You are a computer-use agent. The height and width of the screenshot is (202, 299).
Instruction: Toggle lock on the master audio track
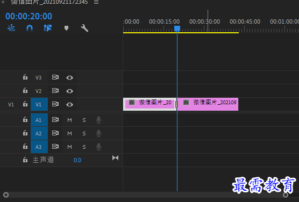(25, 160)
